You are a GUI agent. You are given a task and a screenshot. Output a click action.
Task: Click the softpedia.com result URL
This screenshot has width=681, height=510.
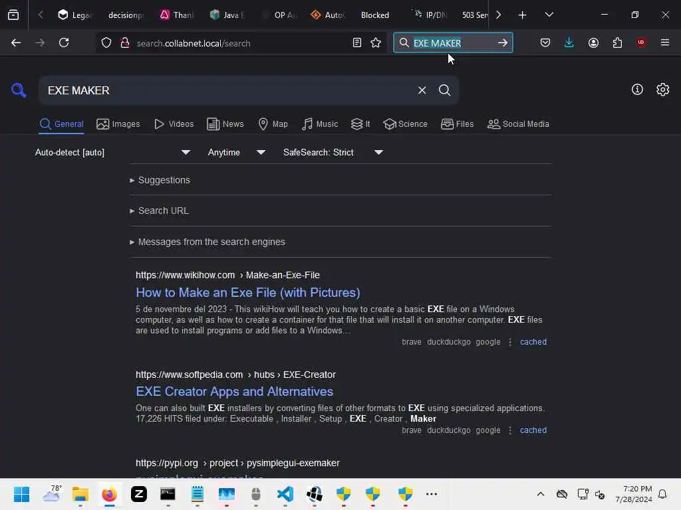click(x=235, y=375)
